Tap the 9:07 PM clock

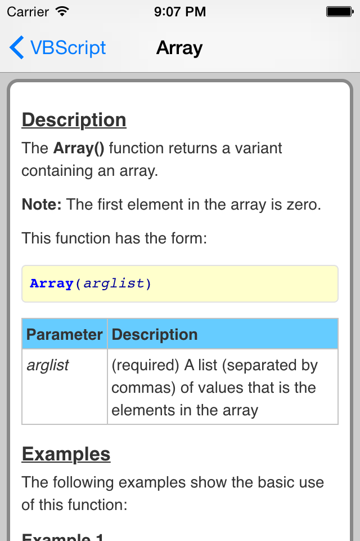point(180,11)
